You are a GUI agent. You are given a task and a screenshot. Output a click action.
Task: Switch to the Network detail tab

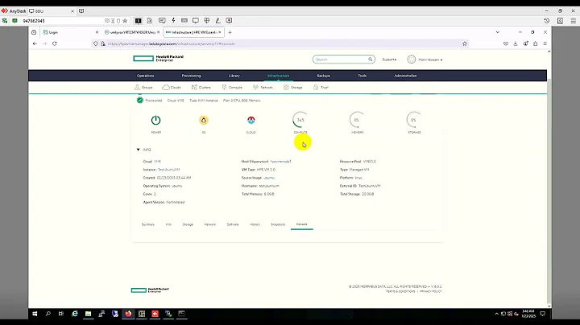tap(209, 224)
